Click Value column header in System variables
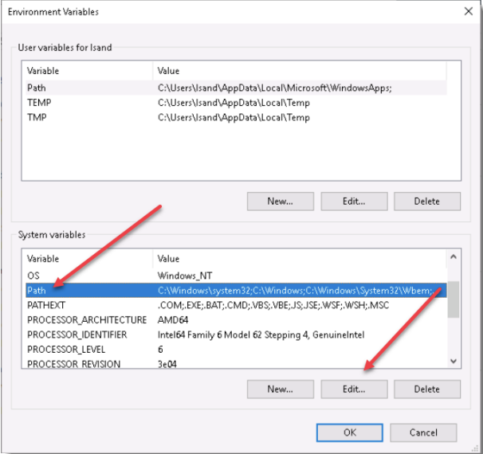Viewport: 483px width, 454px height. [300, 259]
